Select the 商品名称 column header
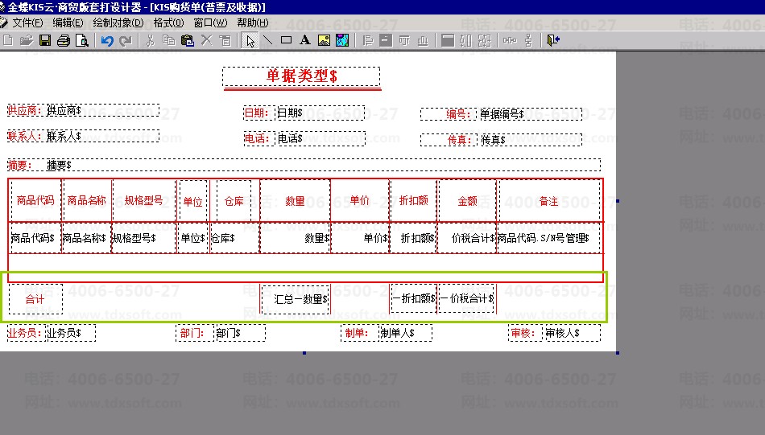This screenshot has width=765, height=435. pos(87,200)
